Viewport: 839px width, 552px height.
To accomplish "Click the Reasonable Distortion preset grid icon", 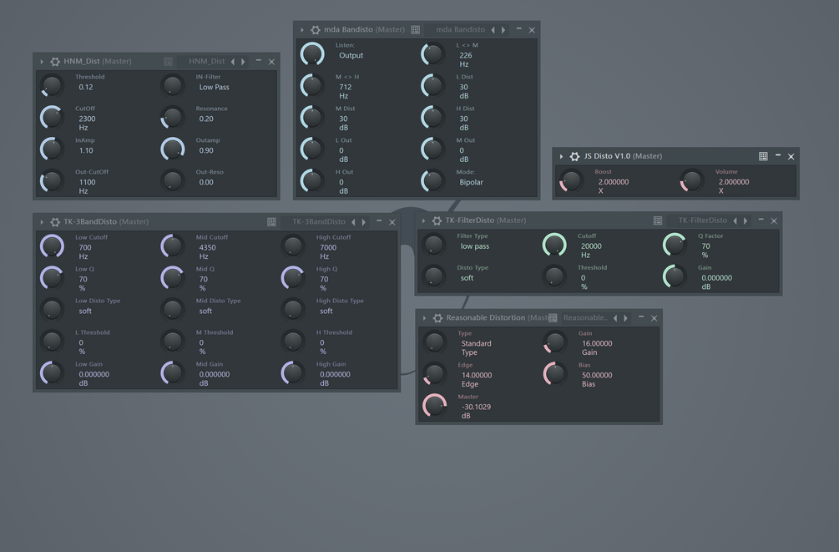I will click(x=553, y=318).
